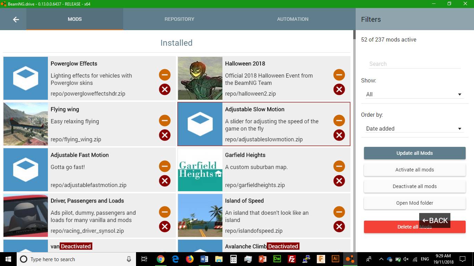Delete the Adjustable Fast Motion mod

(x=165, y=181)
